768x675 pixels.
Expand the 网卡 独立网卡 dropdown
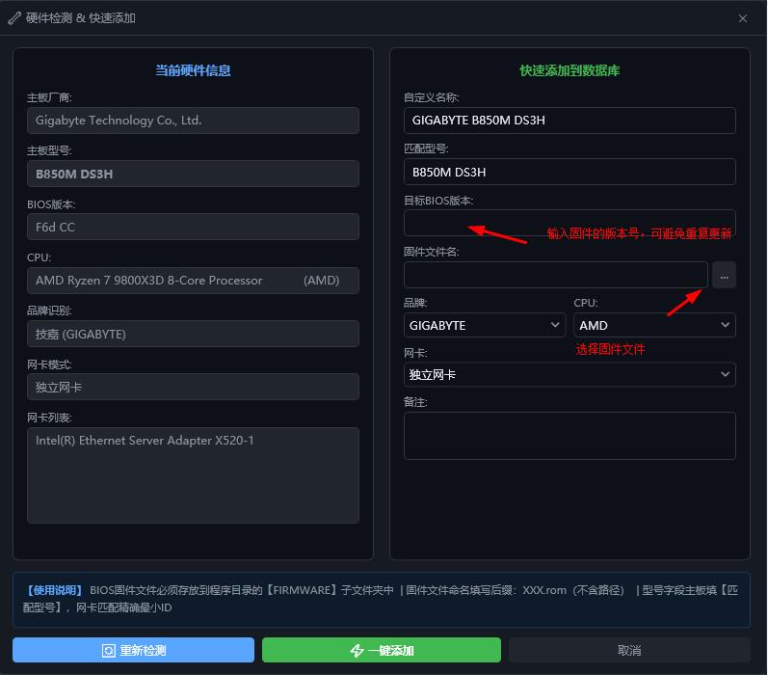pyautogui.click(x=569, y=374)
